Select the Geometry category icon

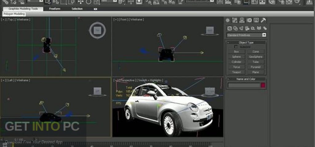[x=229, y=28]
